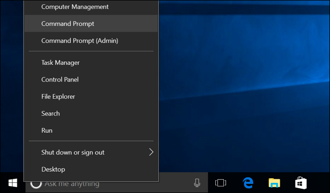This screenshot has height=193, width=330.
Task: Open File Explorer taskbar icon
Action: click(x=274, y=183)
